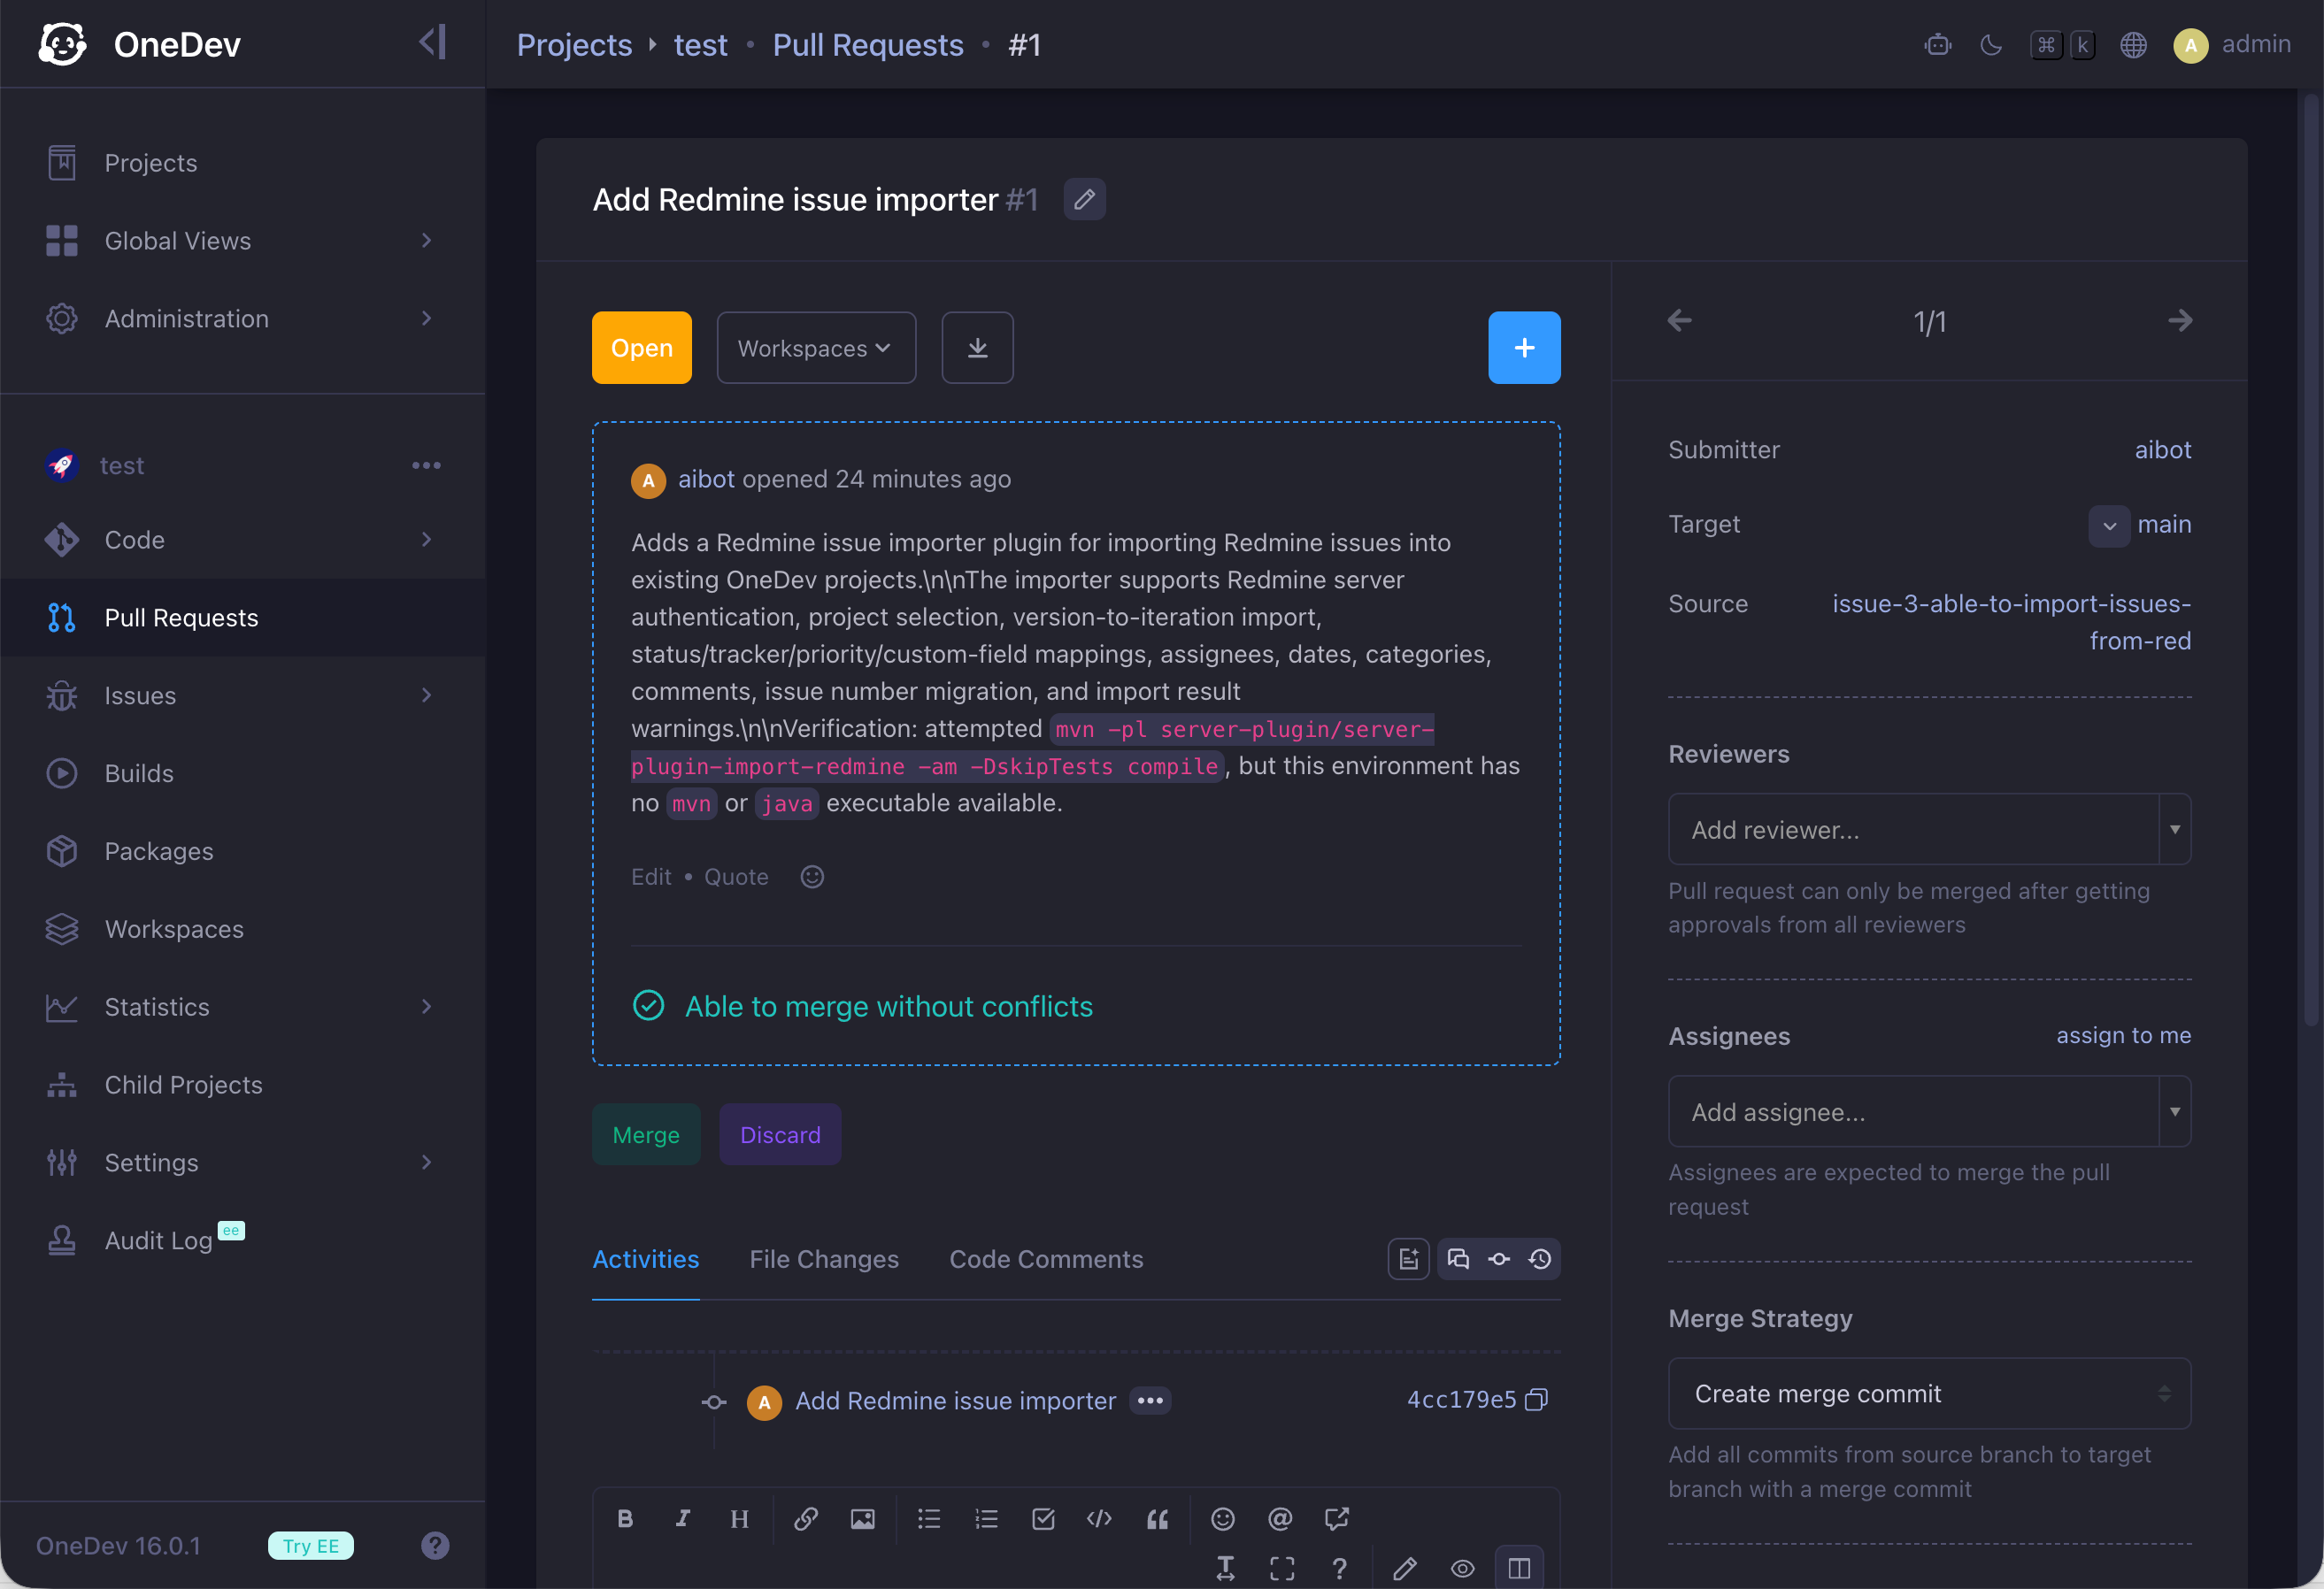Mention a user with @ icon

[x=1279, y=1519]
